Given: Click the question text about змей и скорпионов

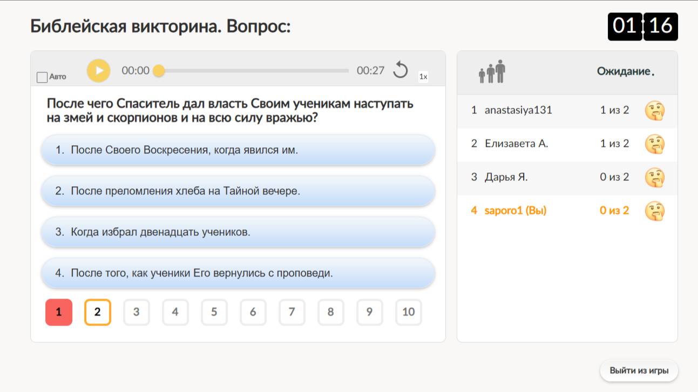Looking at the screenshot, I should pyautogui.click(x=231, y=111).
